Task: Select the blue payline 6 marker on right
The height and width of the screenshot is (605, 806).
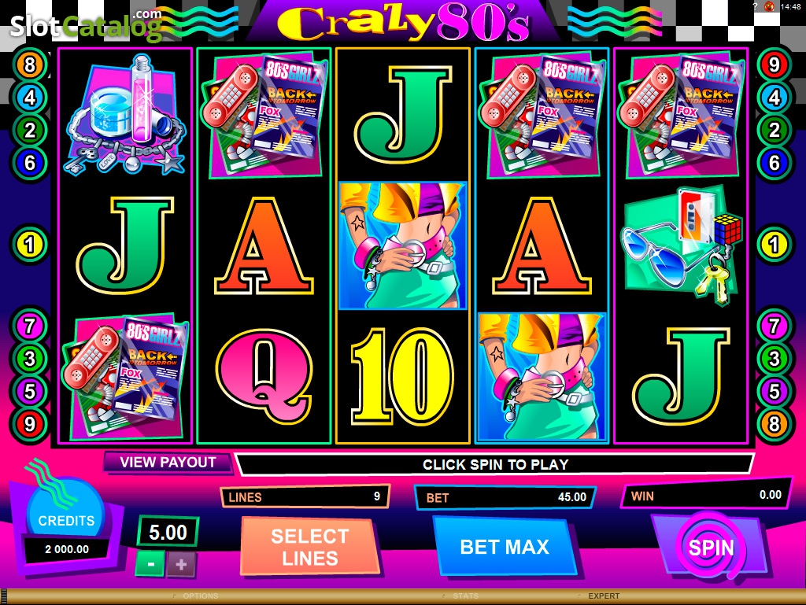Action: [x=775, y=163]
